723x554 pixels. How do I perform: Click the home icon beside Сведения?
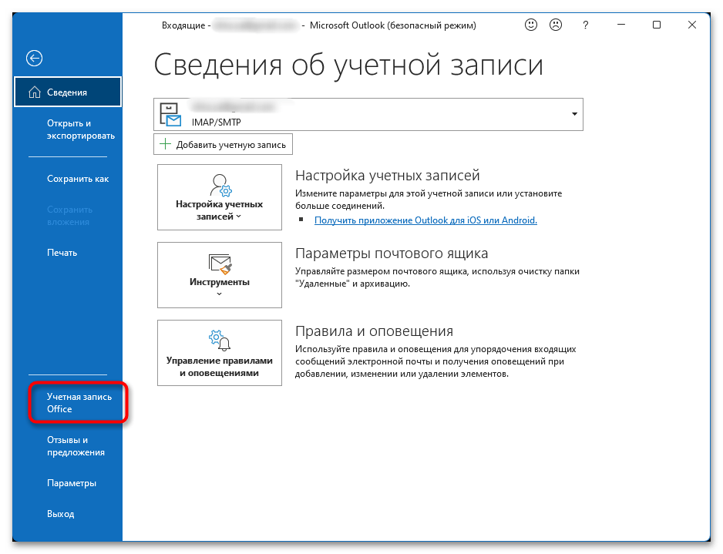35,92
